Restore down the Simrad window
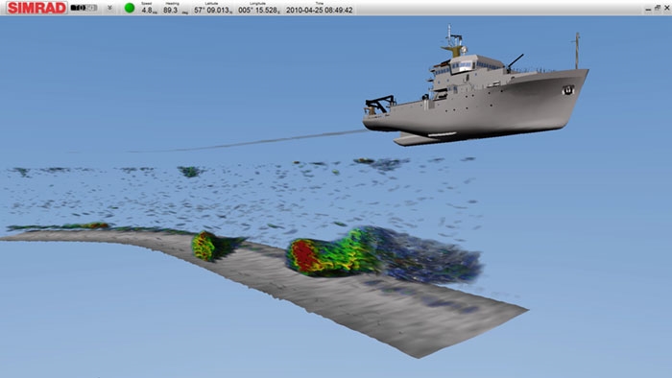The height and width of the screenshot is (378, 672). (x=658, y=8)
